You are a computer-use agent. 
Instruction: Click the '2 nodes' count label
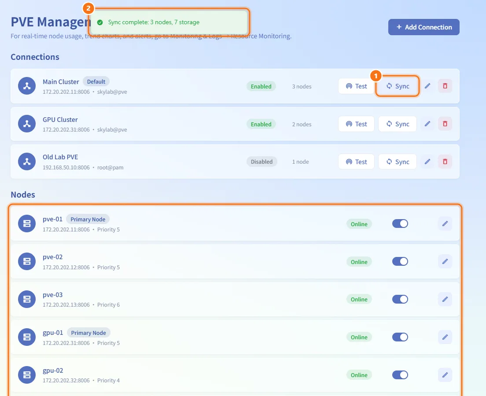click(x=302, y=124)
